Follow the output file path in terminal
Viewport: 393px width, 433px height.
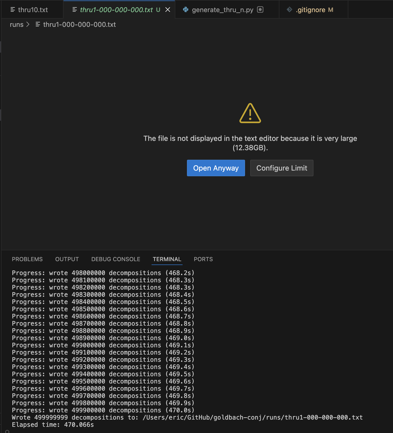tap(253, 417)
